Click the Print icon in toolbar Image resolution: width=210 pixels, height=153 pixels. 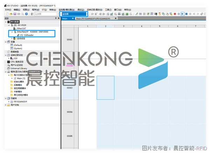pyautogui.click(x=19, y=14)
